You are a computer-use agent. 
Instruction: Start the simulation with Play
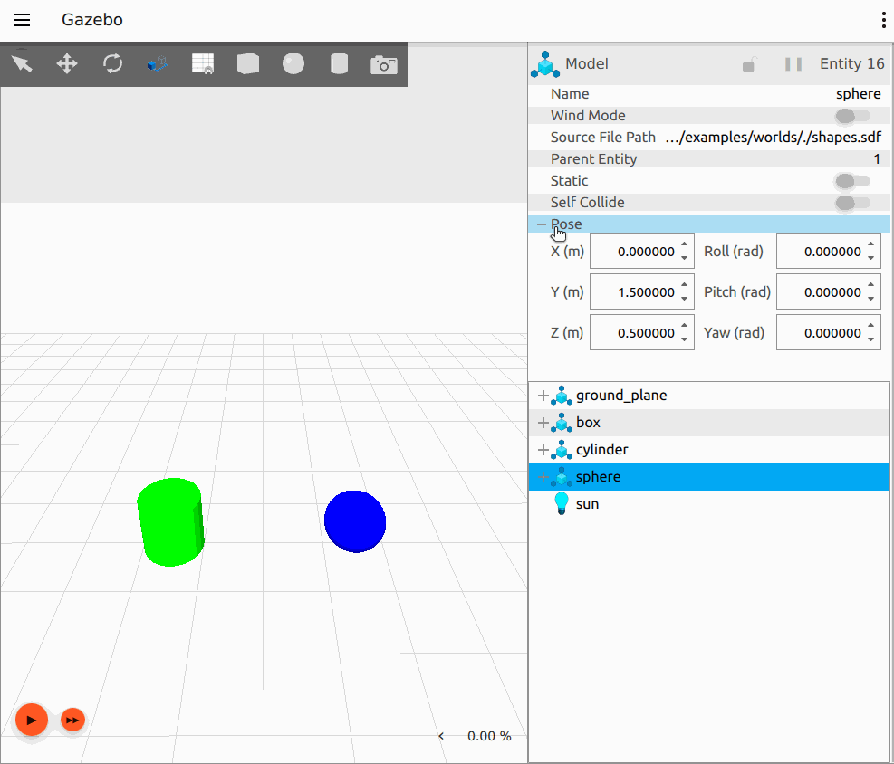click(x=32, y=721)
